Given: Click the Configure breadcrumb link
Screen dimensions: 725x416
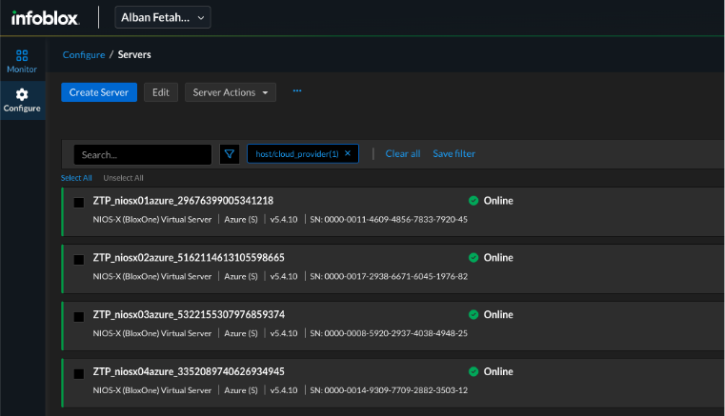Looking at the screenshot, I should tap(84, 54).
